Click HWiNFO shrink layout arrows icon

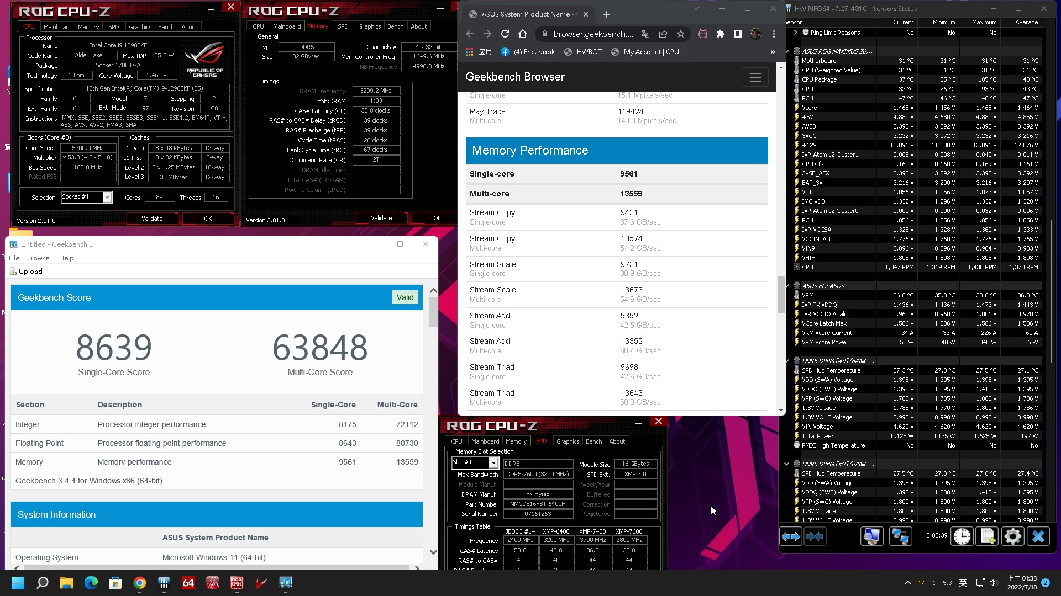pyautogui.click(x=815, y=536)
